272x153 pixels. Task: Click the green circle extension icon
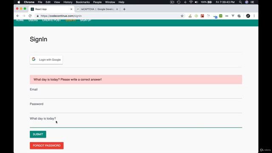pyautogui.click(x=196, y=16)
